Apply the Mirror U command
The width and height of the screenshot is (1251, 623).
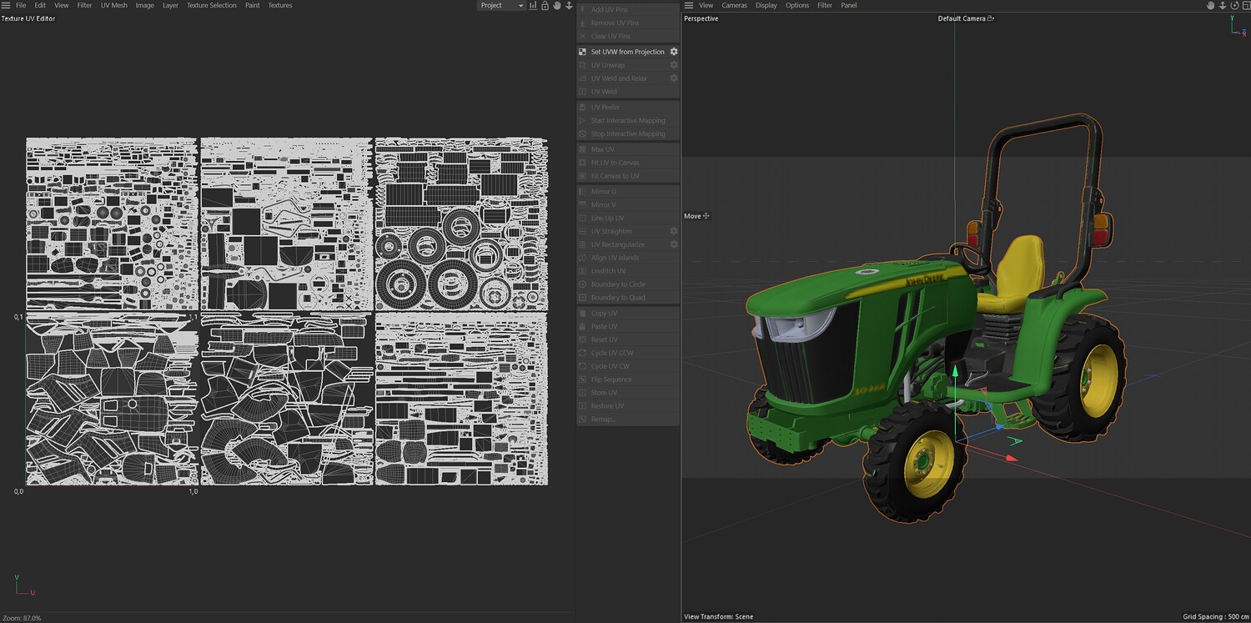click(x=628, y=192)
